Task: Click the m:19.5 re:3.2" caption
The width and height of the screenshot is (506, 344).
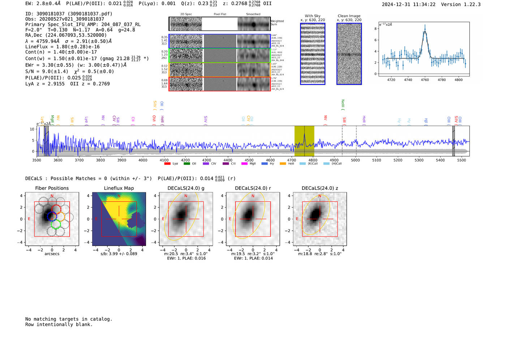Action: click(x=253, y=254)
